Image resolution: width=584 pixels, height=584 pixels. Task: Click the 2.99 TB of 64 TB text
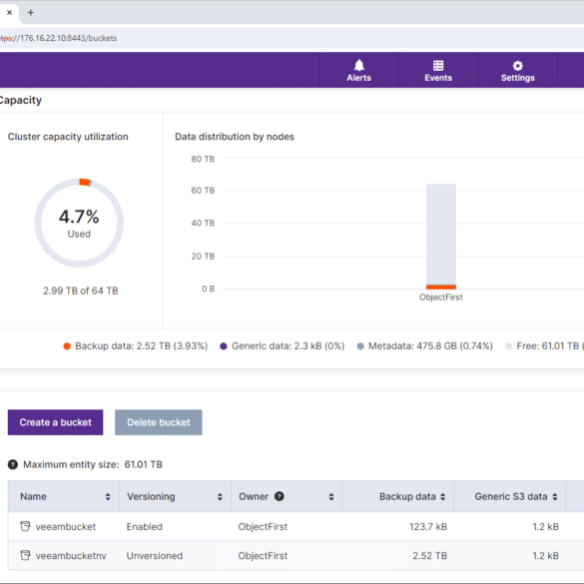coord(81,291)
